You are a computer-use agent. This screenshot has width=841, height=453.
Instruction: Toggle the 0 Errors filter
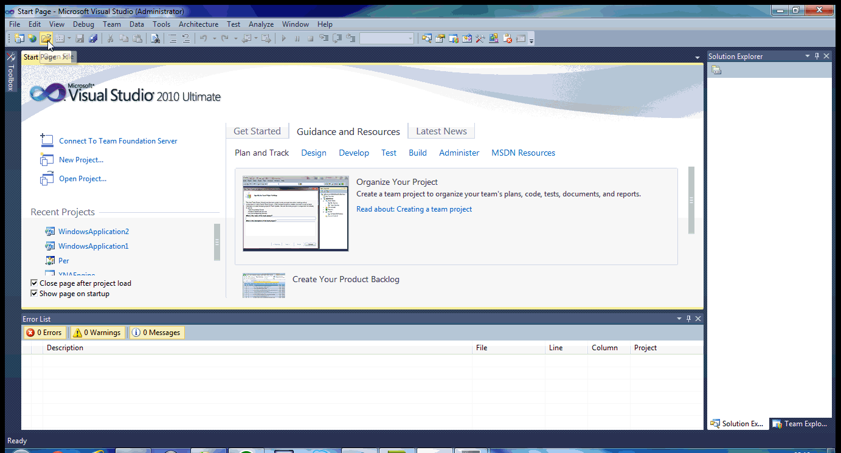(44, 333)
